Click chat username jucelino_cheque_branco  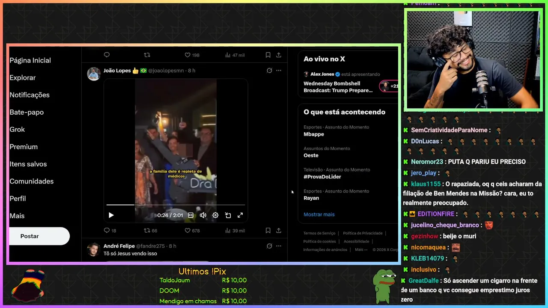click(445, 225)
